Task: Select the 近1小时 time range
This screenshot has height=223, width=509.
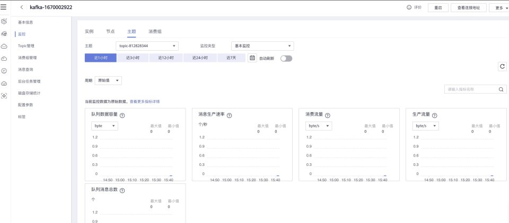Action: click(x=100, y=58)
